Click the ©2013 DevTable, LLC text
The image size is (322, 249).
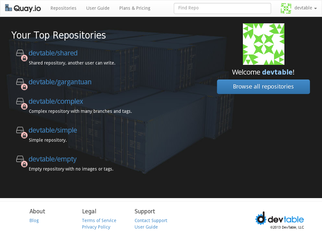287,227
